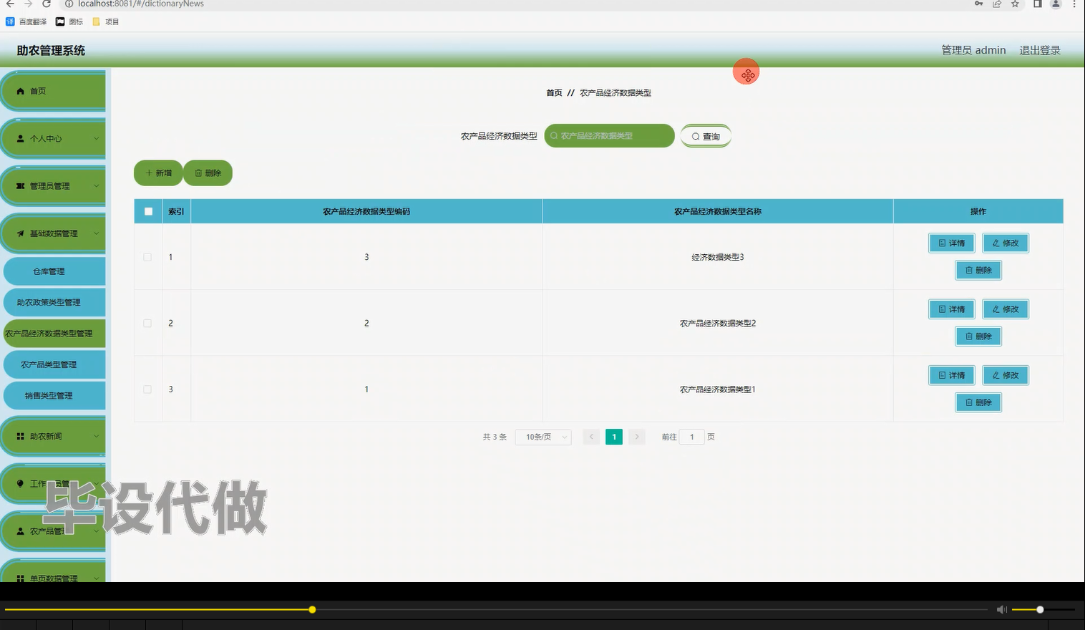Open the 仓库管理 submenu item
Image resolution: width=1085 pixels, height=630 pixels.
pos(54,271)
